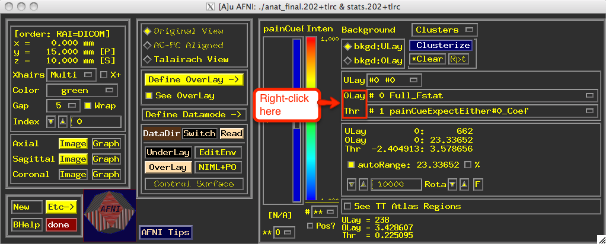Click the UnderLay chooser button
The height and width of the screenshot is (244, 606).
[168, 153]
